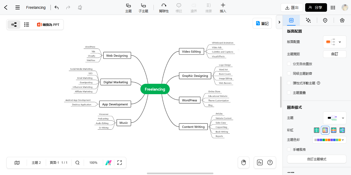This screenshot has height=175, width=351.
Task: Enable 手繪風格 hand-drawn style
Action: pyautogui.click(x=289, y=149)
